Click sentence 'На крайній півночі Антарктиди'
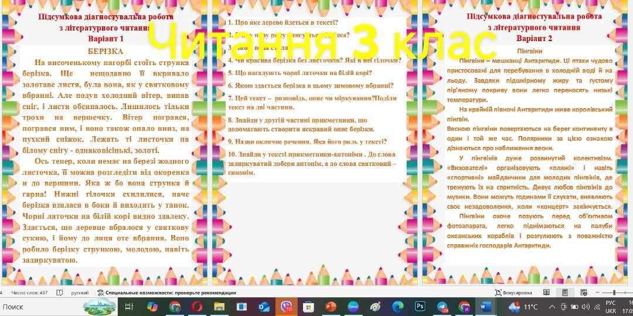The image size is (633, 316). tap(530, 114)
